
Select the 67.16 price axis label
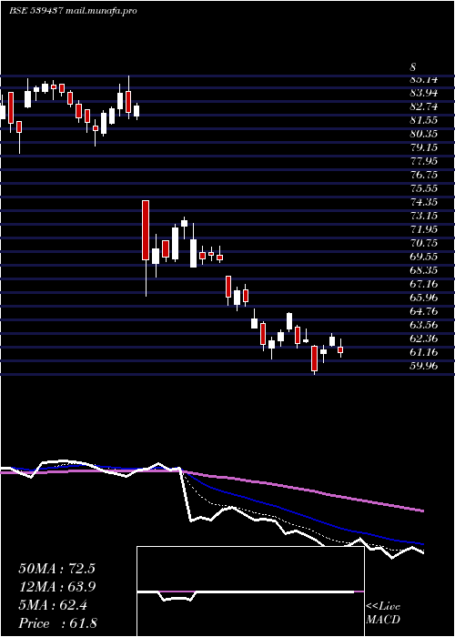[424, 284]
